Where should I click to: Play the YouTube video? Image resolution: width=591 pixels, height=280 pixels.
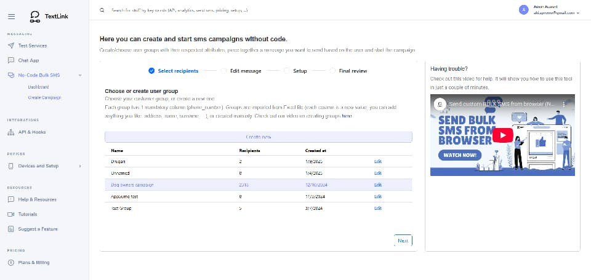tap(502, 135)
